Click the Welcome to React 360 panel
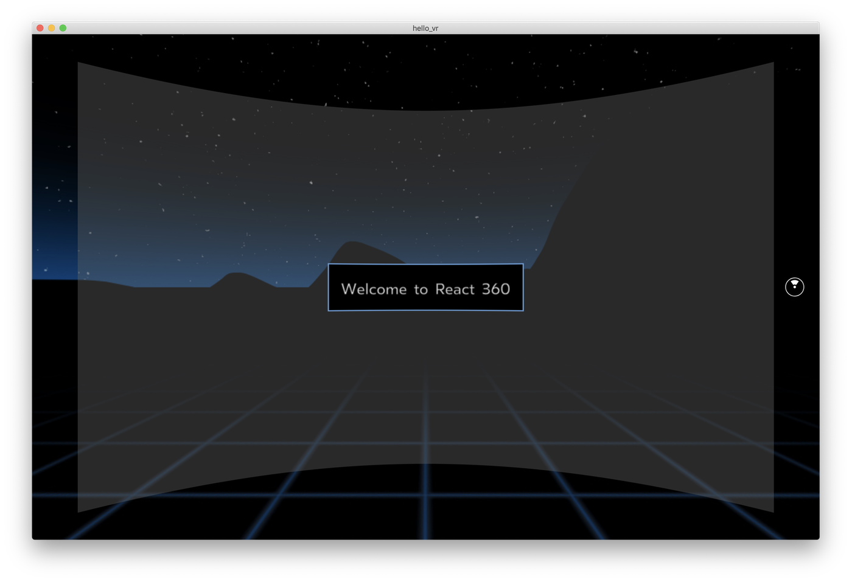 425,287
